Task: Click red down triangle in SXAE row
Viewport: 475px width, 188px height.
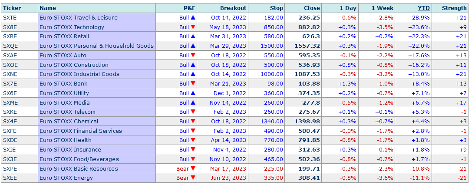Action: click(x=193, y=56)
